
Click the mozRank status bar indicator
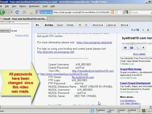click(132, 111)
